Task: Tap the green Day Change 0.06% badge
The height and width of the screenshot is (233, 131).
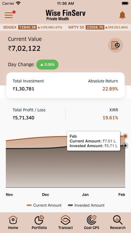Action: tap(47, 65)
